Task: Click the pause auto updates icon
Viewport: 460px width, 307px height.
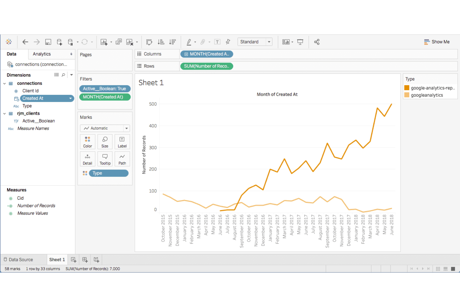Action: point(71,42)
